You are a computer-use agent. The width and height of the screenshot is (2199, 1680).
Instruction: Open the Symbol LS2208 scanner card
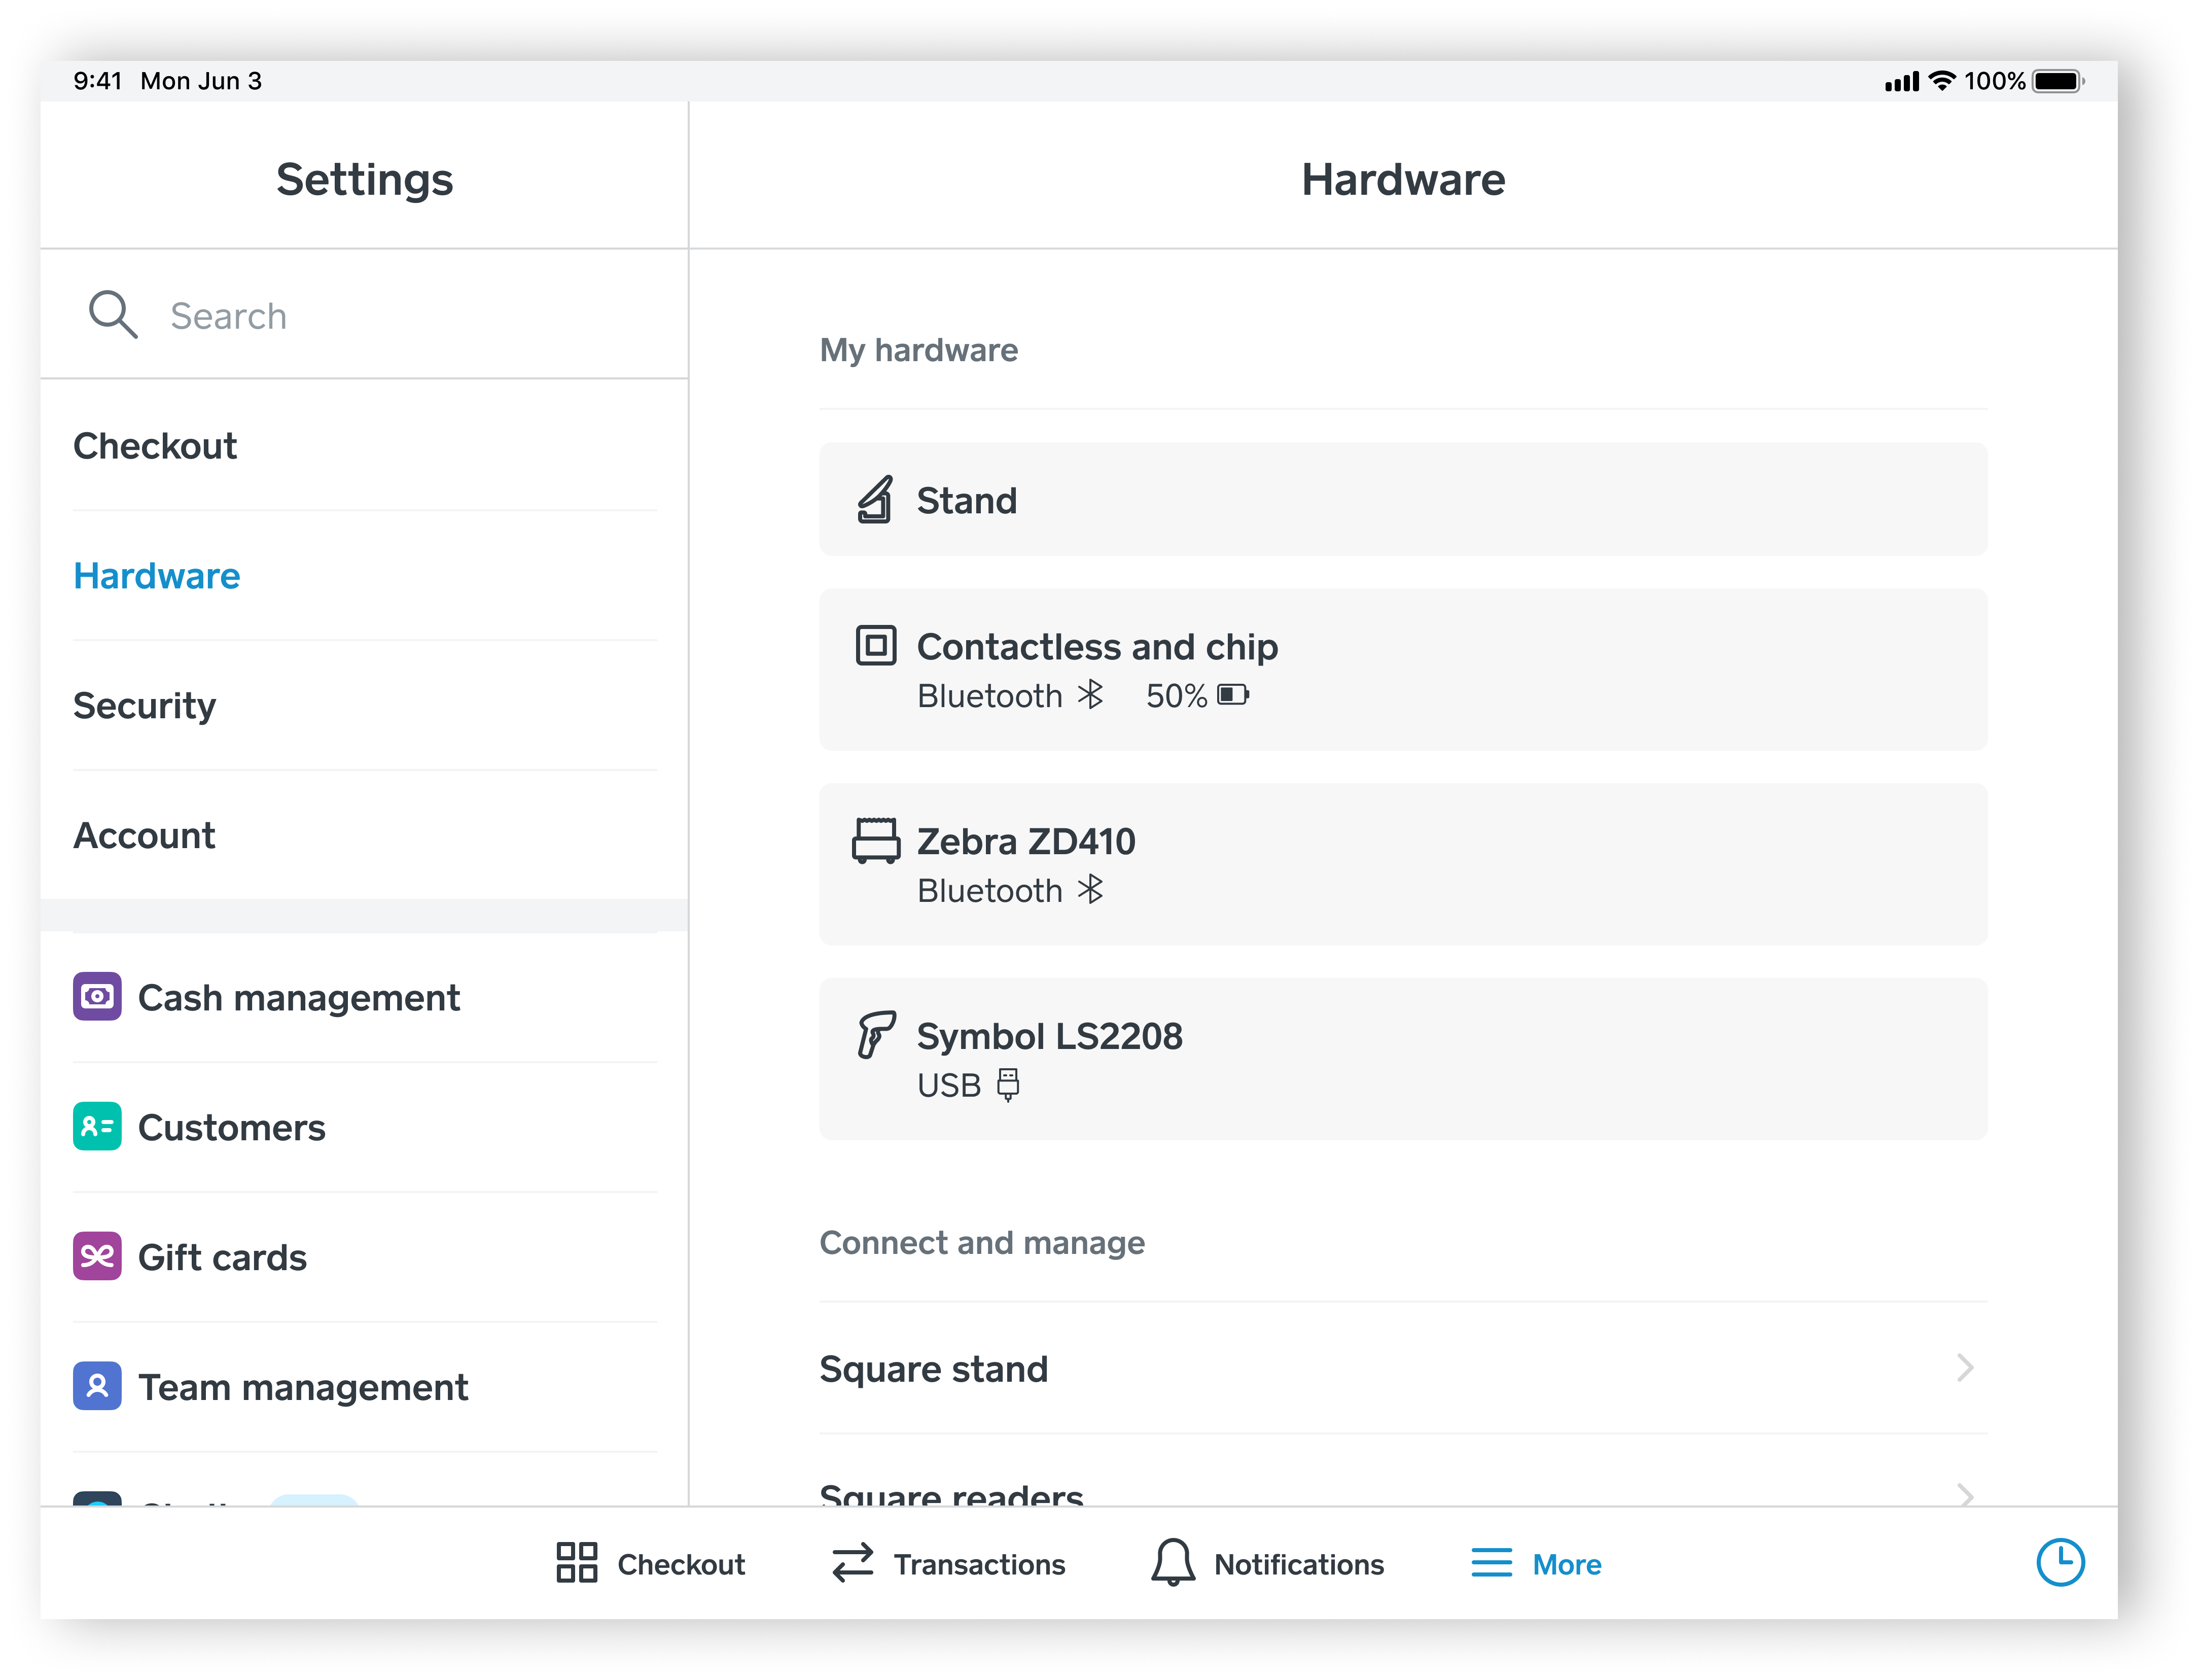click(x=1402, y=1059)
